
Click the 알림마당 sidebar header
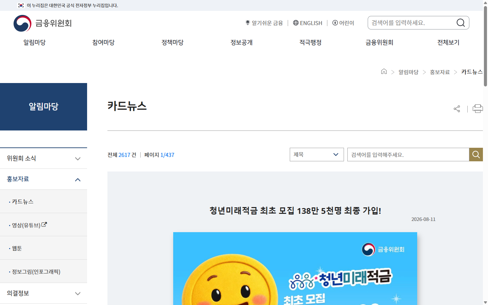tap(43, 107)
